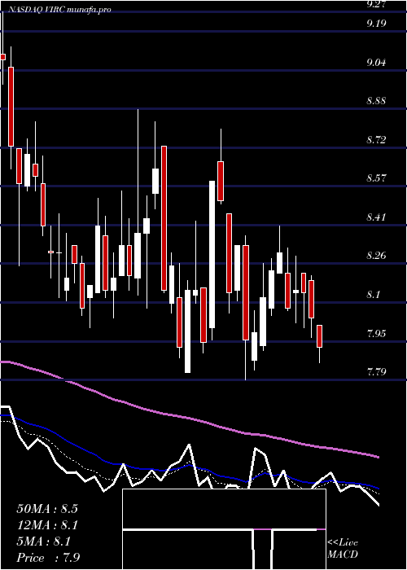Select the 8.72 price level label

[x=376, y=140]
